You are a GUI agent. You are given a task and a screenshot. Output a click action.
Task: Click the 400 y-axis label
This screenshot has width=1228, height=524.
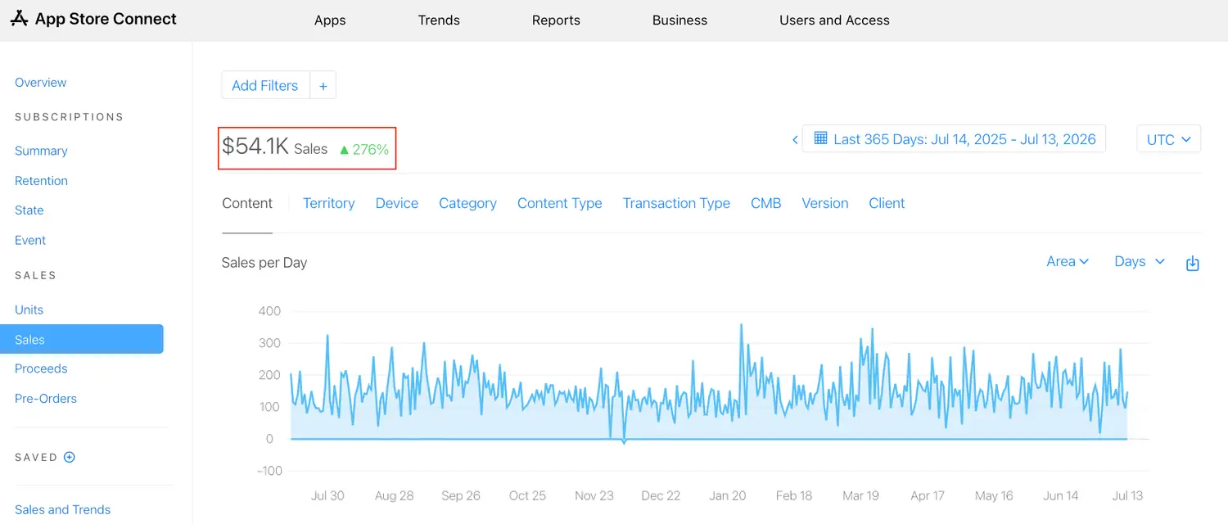(269, 312)
